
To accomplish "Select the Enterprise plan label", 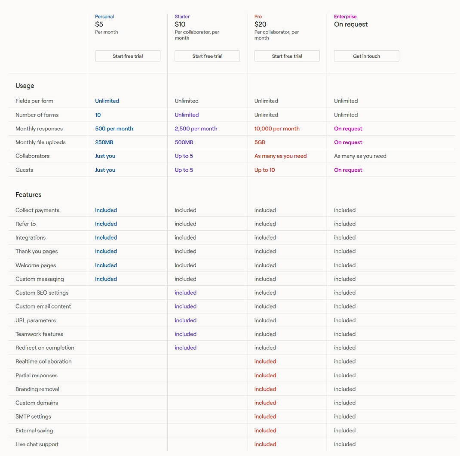I will tap(345, 16).
